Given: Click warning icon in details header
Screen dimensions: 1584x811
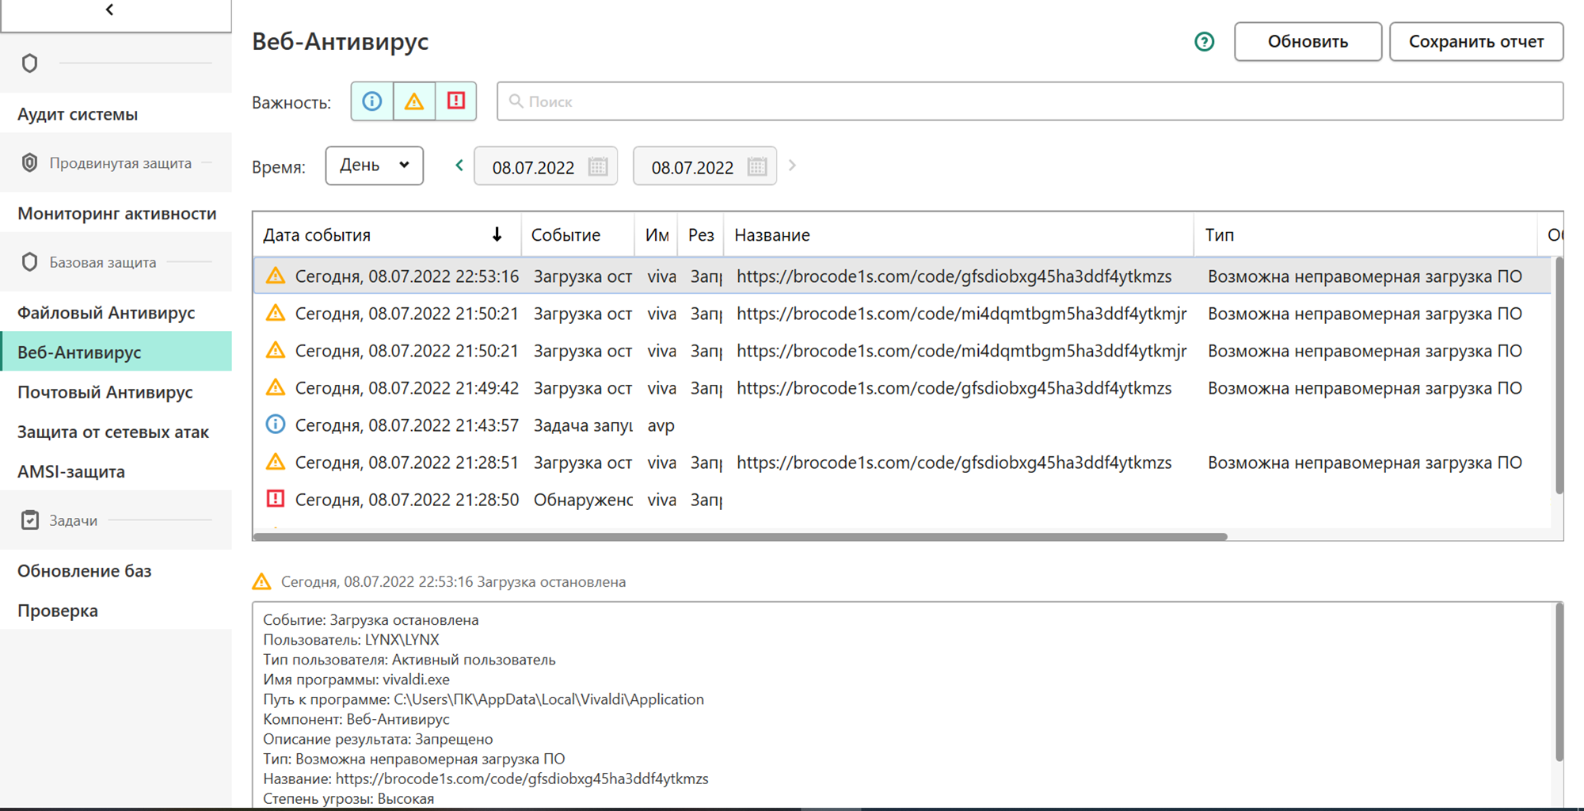Looking at the screenshot, I should pyautogui.click(x=261, y=581).
